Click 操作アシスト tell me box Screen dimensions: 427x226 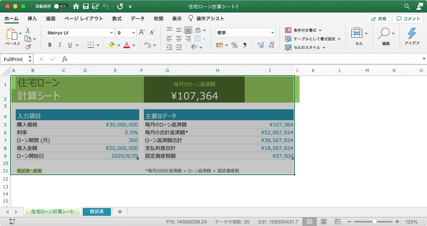tap(206, 18)
